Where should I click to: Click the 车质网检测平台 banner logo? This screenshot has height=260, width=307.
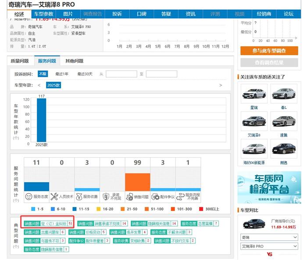[268, 184]
